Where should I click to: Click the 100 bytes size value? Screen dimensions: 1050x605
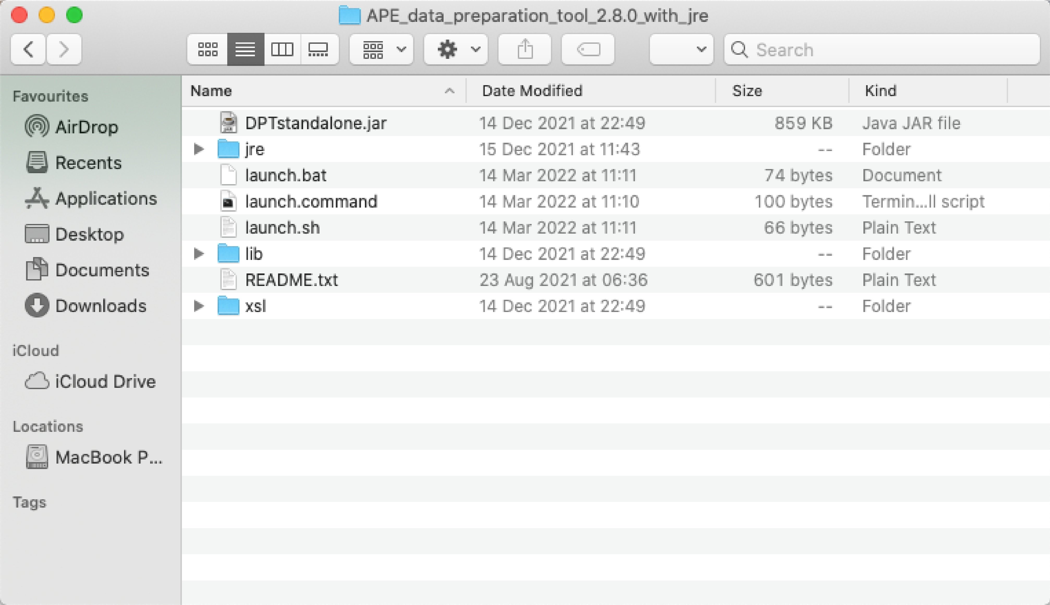(794, 202)
